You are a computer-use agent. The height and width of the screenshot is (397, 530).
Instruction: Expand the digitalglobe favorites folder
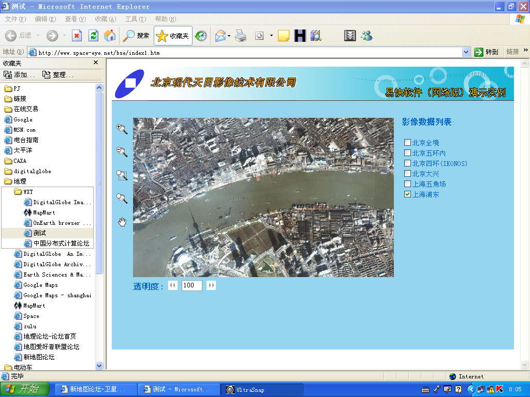click(x=32, y=171)
